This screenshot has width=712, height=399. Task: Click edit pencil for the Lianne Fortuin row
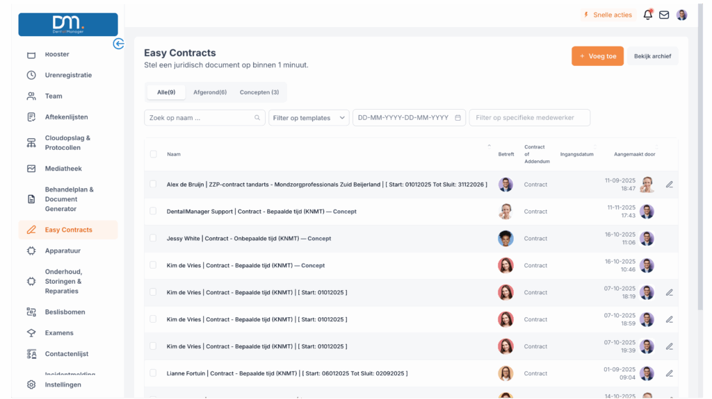click(x=670, y=373)
